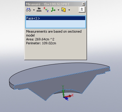The height and width of the screenshot is (112, 122).
Task: Toggle Show XYZ Measurements icon
Action: (46, 10)
